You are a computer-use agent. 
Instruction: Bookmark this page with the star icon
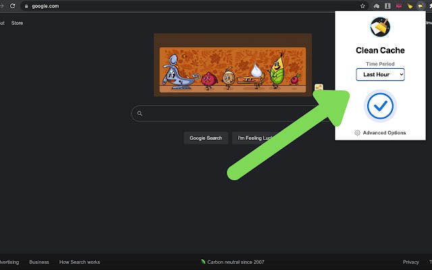pos(362,6)
